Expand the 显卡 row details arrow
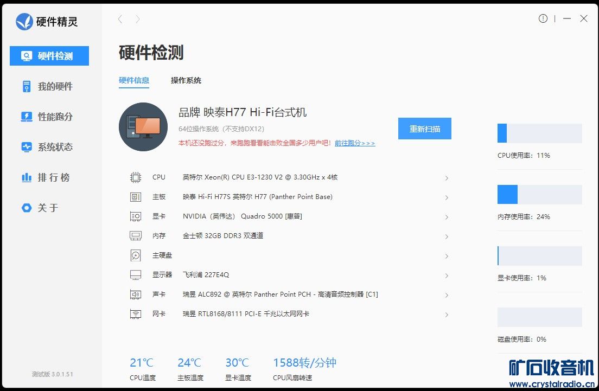The image size is (599, 391). (447, 217)
